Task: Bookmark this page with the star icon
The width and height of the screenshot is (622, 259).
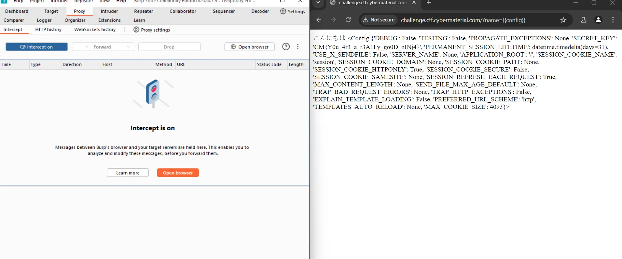Action: click(563, 20)
